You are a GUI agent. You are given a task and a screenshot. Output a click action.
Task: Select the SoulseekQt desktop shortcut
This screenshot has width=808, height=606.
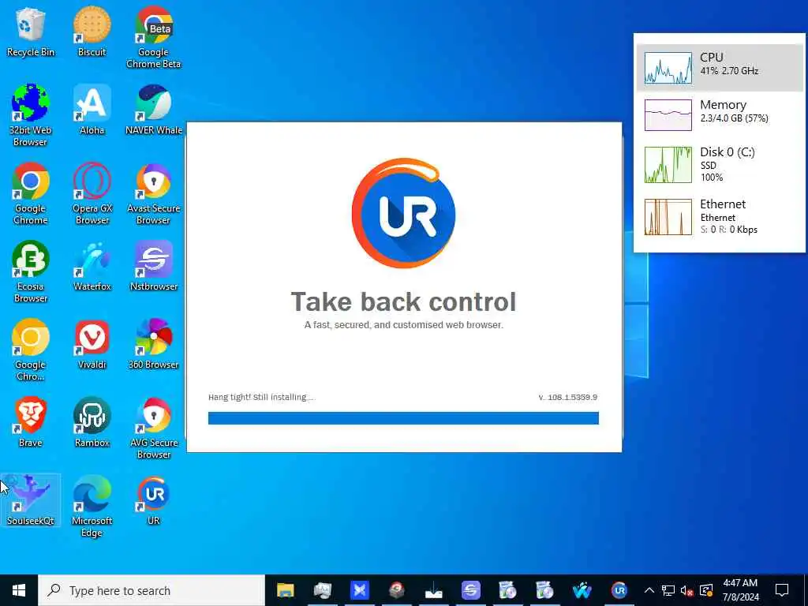[x=31, y=500]
